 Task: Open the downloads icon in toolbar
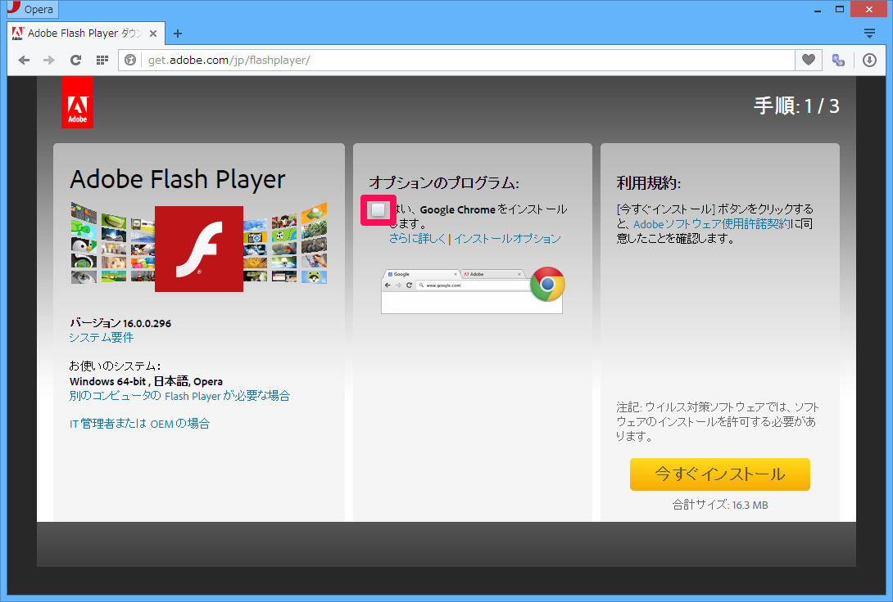[x=869, y=60]
